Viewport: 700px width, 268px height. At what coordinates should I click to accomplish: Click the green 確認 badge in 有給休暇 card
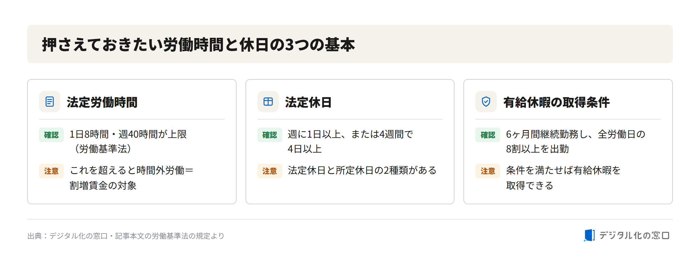(x=488, y=135)
